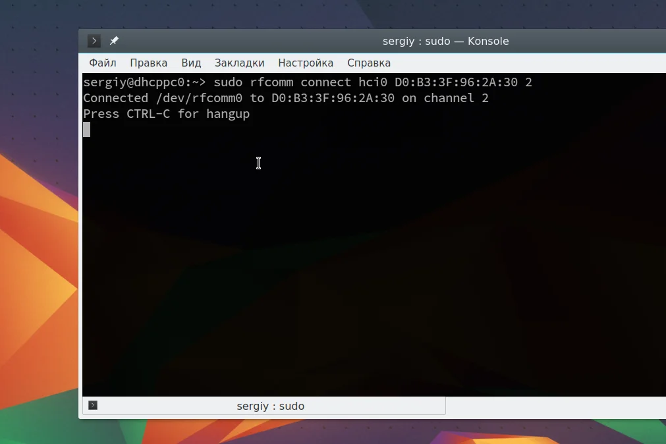Open the Закладки menu

click(x=240, y=63)
